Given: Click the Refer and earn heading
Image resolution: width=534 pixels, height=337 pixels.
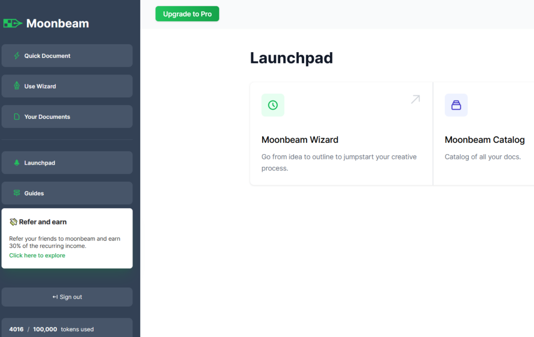Looking at the screenshot, I should pos(43,222).
